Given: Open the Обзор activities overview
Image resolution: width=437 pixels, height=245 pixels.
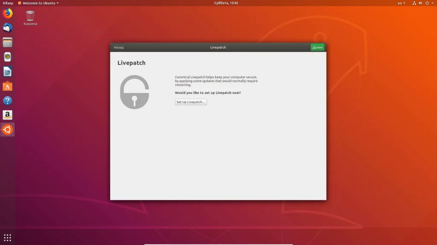Looking at the screenshot, I should pyautogui.click(x=8, y=3).
